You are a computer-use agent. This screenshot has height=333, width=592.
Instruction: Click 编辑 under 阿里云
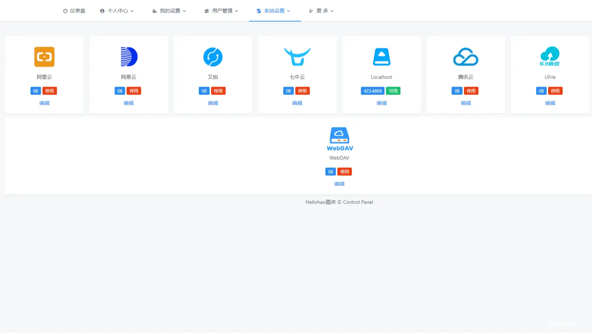(44, 103)
